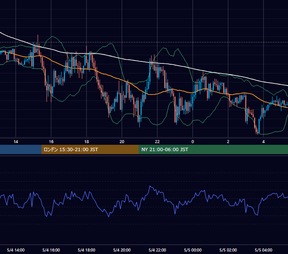This screenshot has width=288, height=254.
Task: Click the 5/4 18:00 time label
Action: pyautogui.click(x=86, y=250)
